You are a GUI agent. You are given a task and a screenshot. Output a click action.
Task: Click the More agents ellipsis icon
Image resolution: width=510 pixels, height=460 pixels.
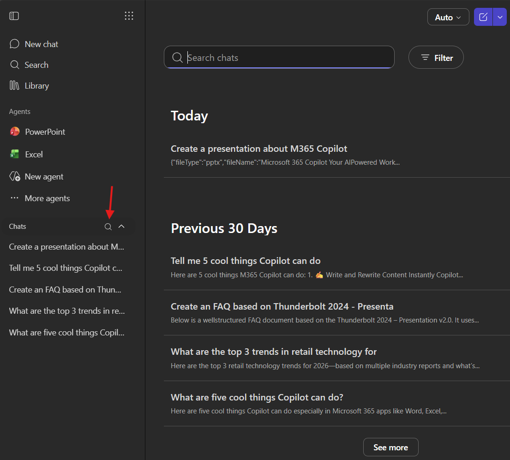click(14, 198)
